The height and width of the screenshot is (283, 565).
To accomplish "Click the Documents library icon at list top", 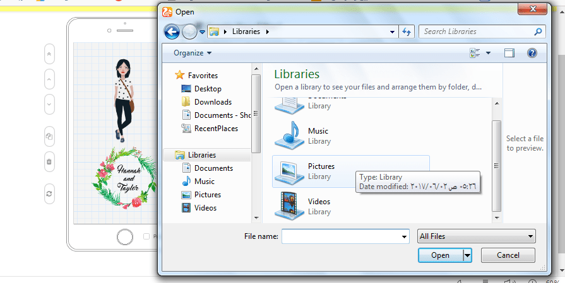I will (289, 105).
